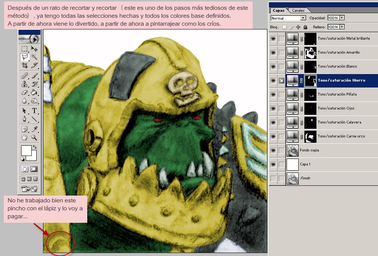Viewport: 378px width, 256px height.
Task: Select the Blur tool
Action: (24, 100)
